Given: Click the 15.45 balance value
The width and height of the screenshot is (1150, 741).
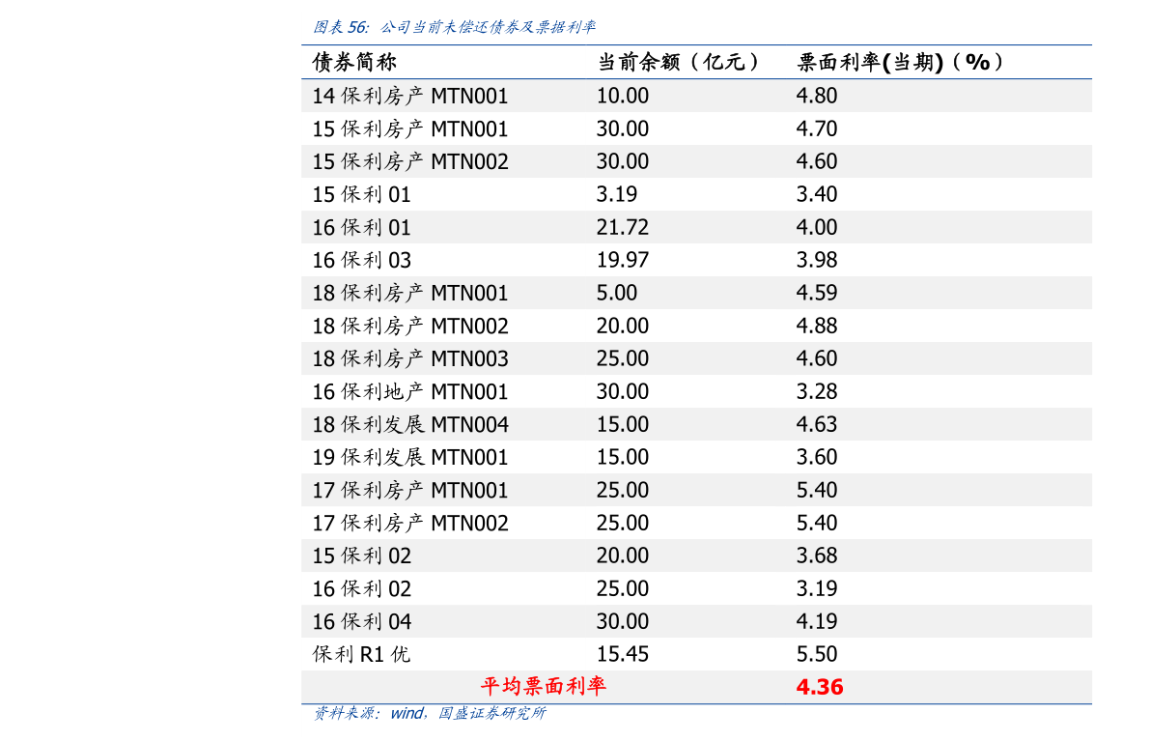Looking at the screenshot, I should [622, 654].
